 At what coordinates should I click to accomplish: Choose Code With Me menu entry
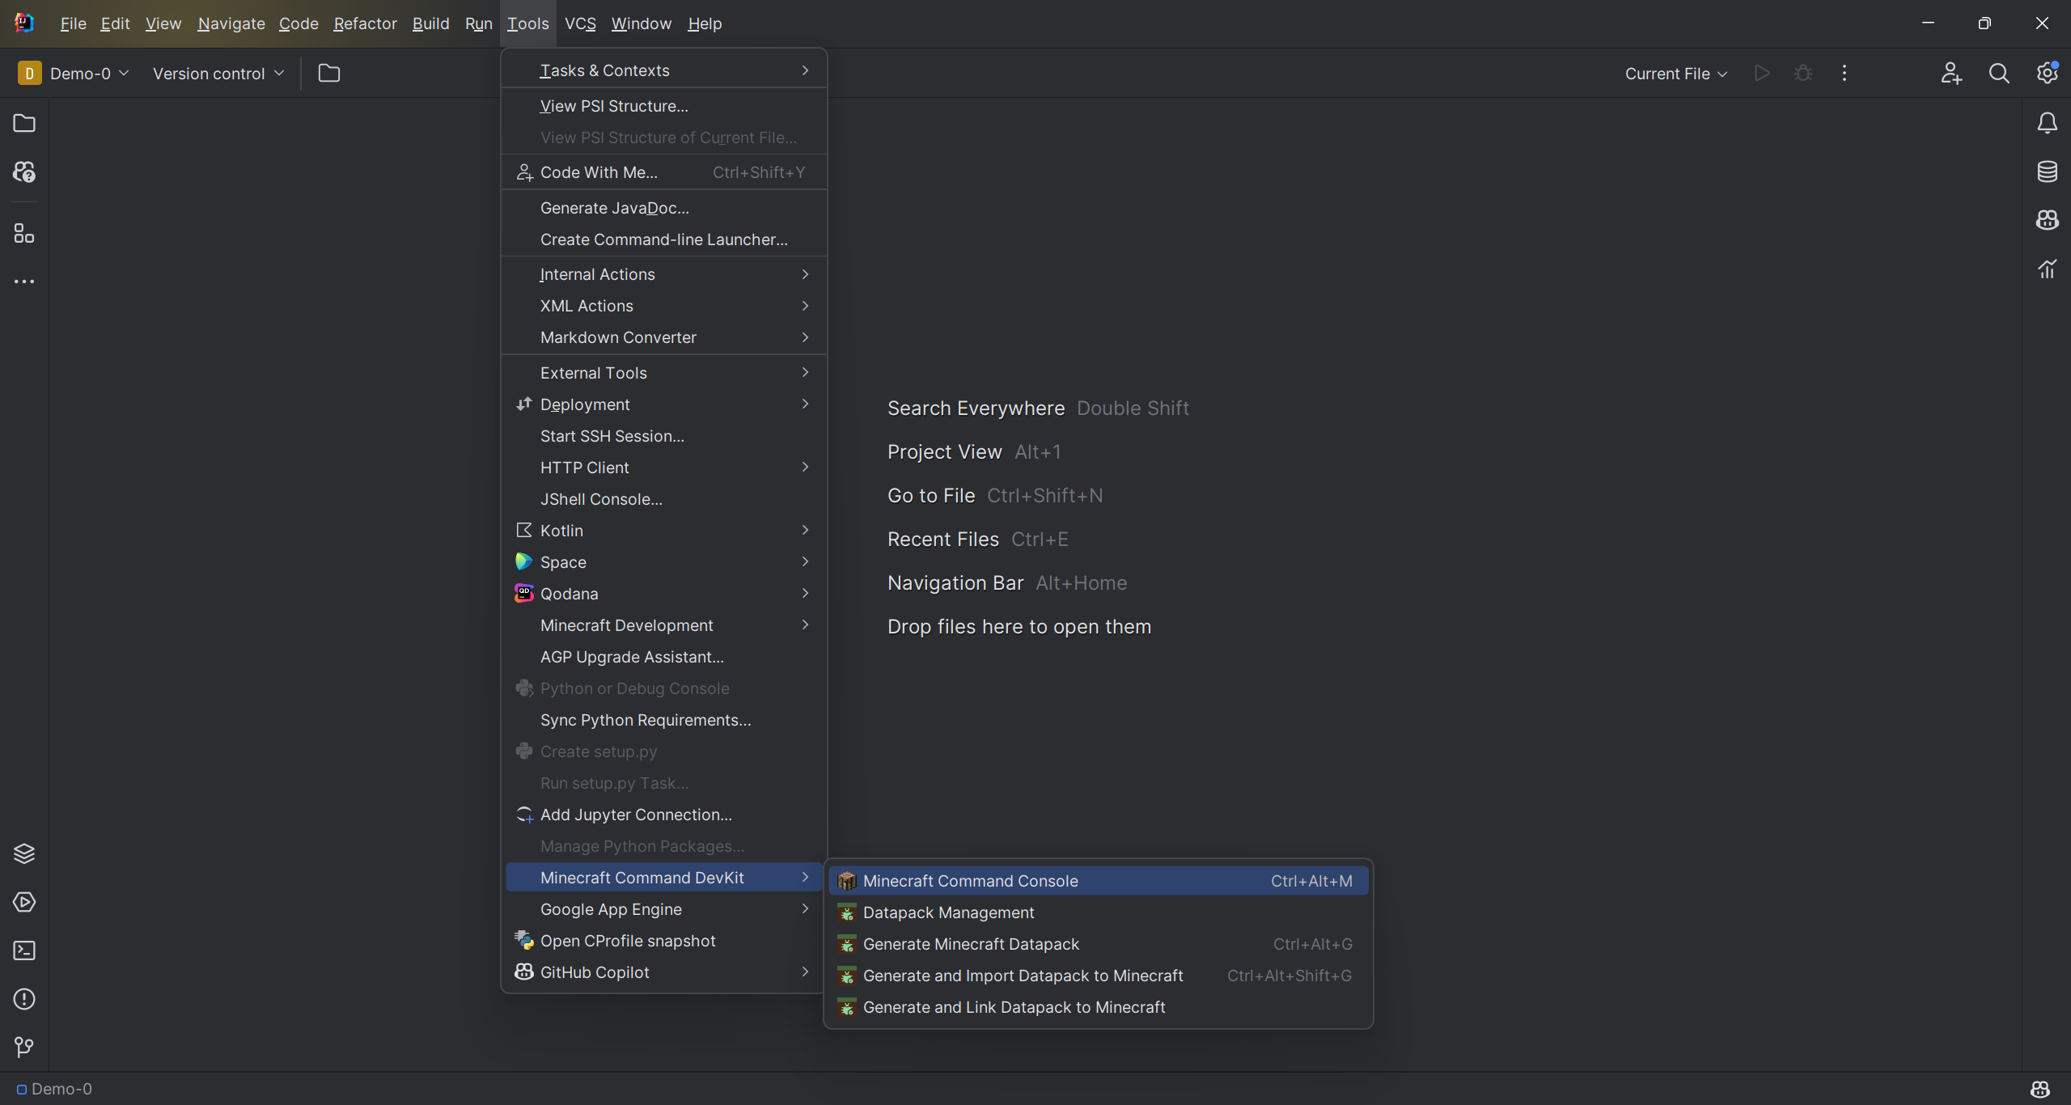pyautogui.click(x=663, y=172)
